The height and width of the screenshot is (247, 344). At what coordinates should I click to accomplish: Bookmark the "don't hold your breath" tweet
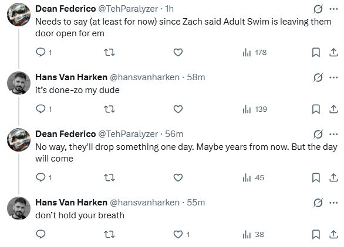316,235
